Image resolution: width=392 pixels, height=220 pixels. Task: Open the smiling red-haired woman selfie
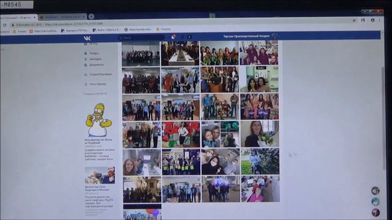tap(141, 162)
